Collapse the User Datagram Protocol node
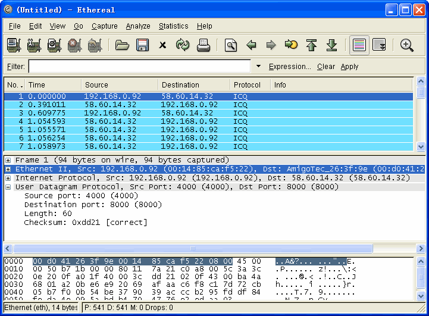The width and height of the screenshot is (429, 316). pos(8,187)
